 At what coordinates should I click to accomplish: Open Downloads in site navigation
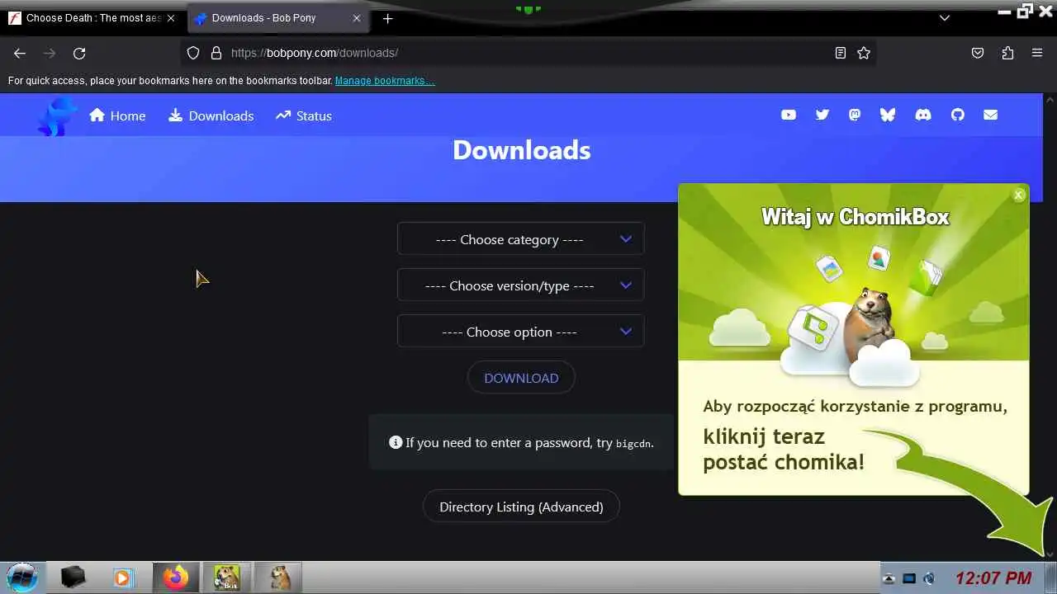(211, 115)
